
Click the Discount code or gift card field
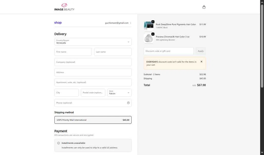pyautogui.click(x=169, y=51)
